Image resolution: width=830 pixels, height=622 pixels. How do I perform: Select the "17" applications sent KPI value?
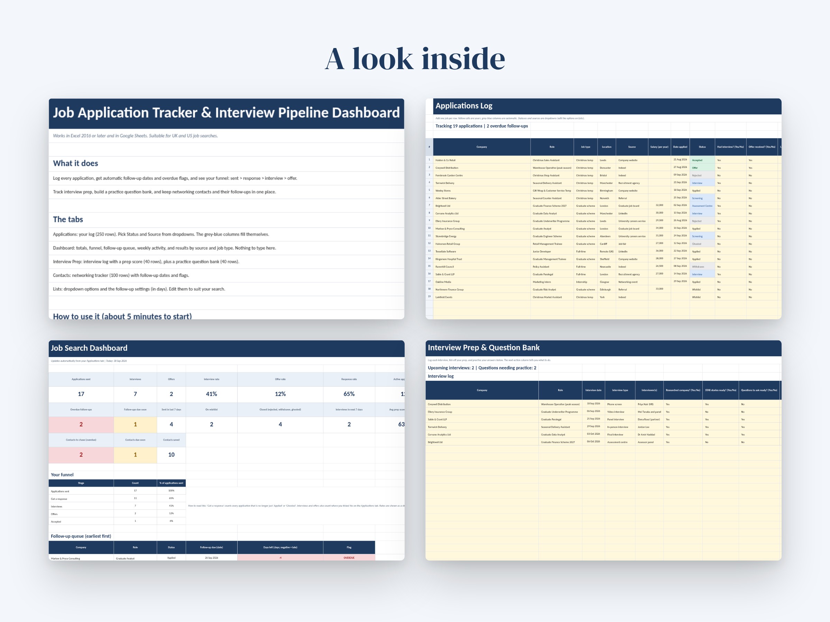pyautogui.click(x=81, y=394)
